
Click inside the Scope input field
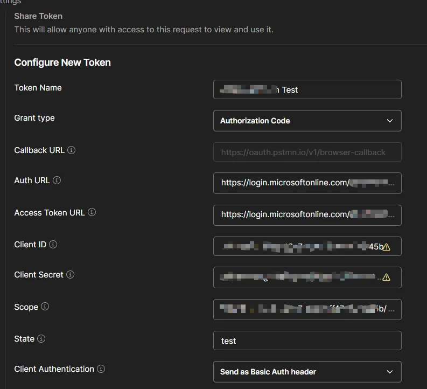click(x=307, y=309)
